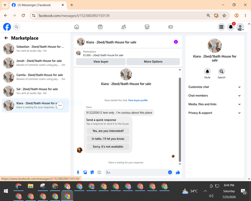
Task: Select Sebastian conversation in list
Action: tap(35, 49)
